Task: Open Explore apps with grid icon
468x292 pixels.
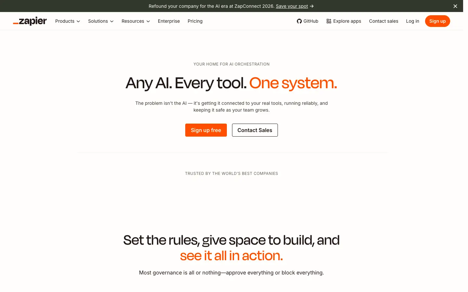Action: (344, 21)
